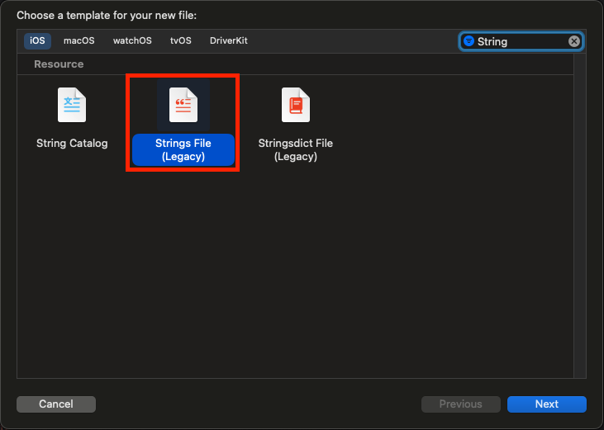
Task: Switch to the iOS platform tab
Action: [37, 40]
